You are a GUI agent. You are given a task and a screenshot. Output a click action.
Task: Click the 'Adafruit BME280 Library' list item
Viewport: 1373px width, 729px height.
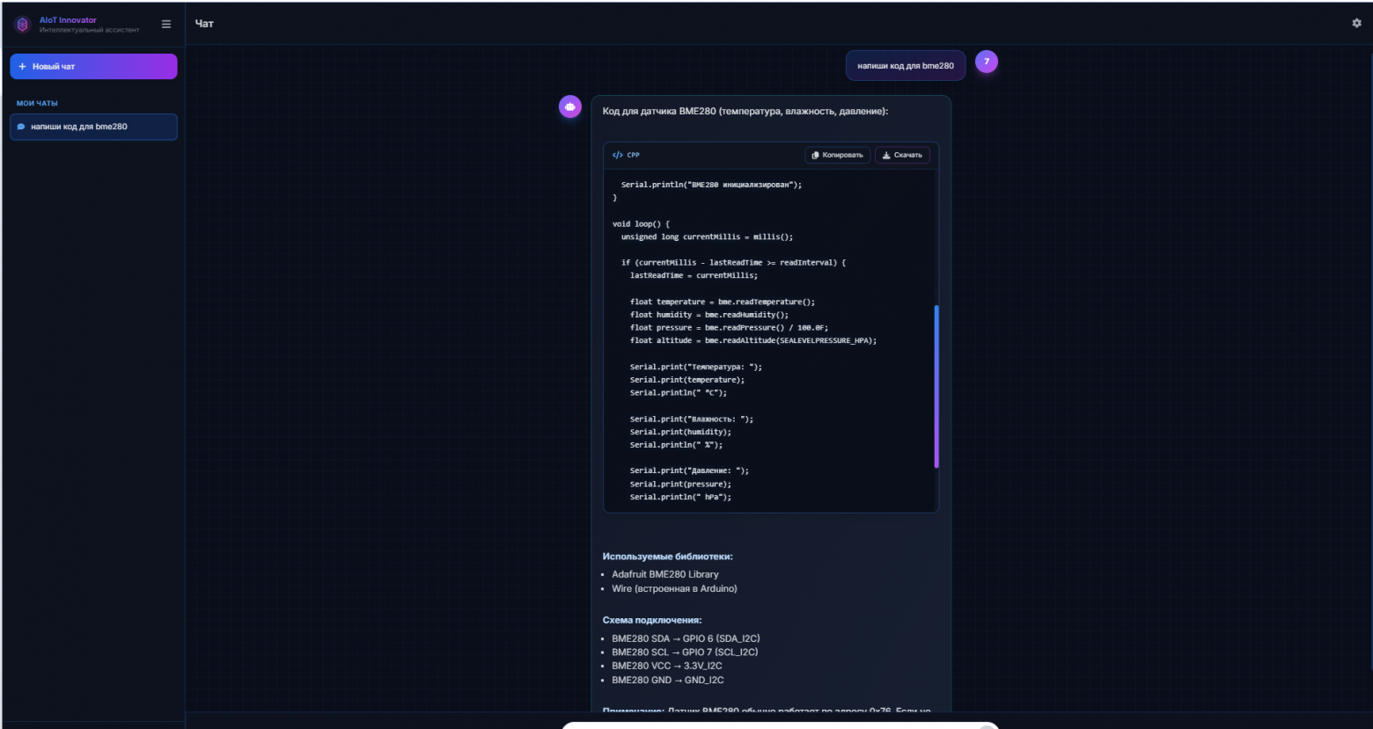(665, 574)
